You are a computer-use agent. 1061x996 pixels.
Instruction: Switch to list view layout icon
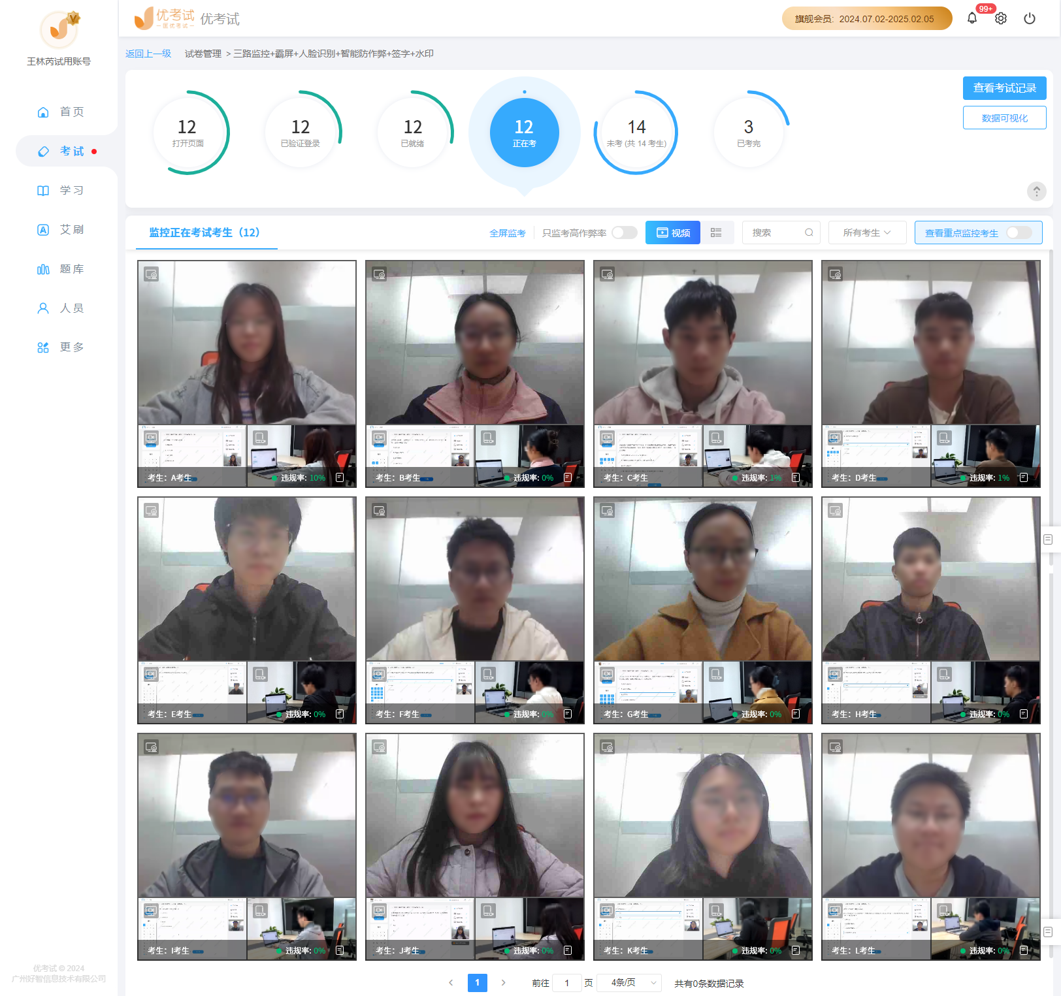click(x=716, y=233)
